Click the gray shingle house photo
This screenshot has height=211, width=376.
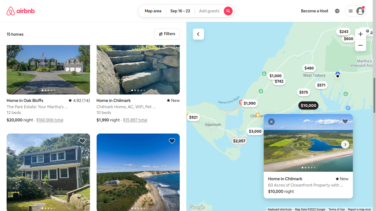(48, 172)
